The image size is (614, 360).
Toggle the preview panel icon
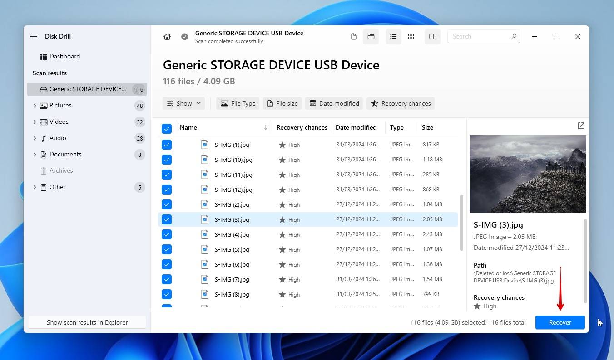432,36
